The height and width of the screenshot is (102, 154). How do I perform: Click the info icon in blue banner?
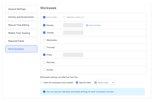(x=44, y=92)
